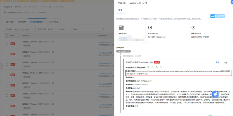Select the 安全告警处理 tab
This screenshot has width=233, height=116.
click(x=37, y=22)
